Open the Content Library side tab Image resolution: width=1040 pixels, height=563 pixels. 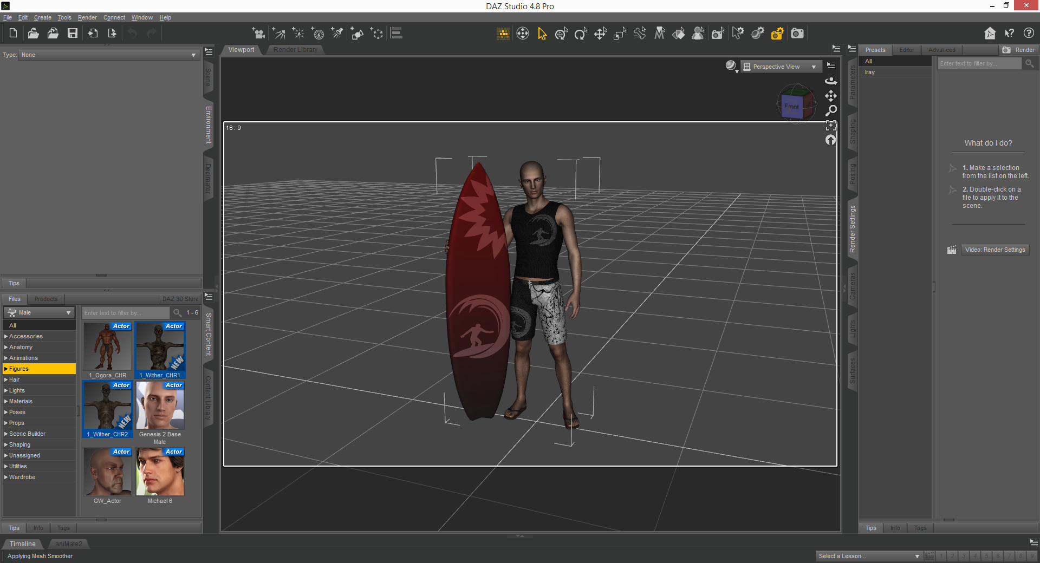click(x=208, y=398)
